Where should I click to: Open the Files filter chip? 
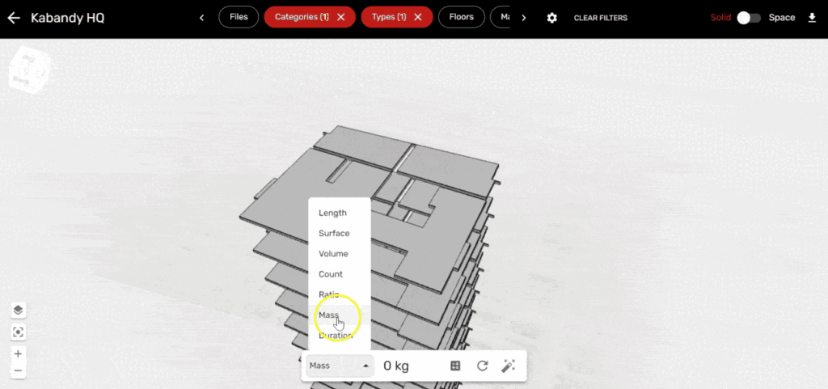click(239, 17)
